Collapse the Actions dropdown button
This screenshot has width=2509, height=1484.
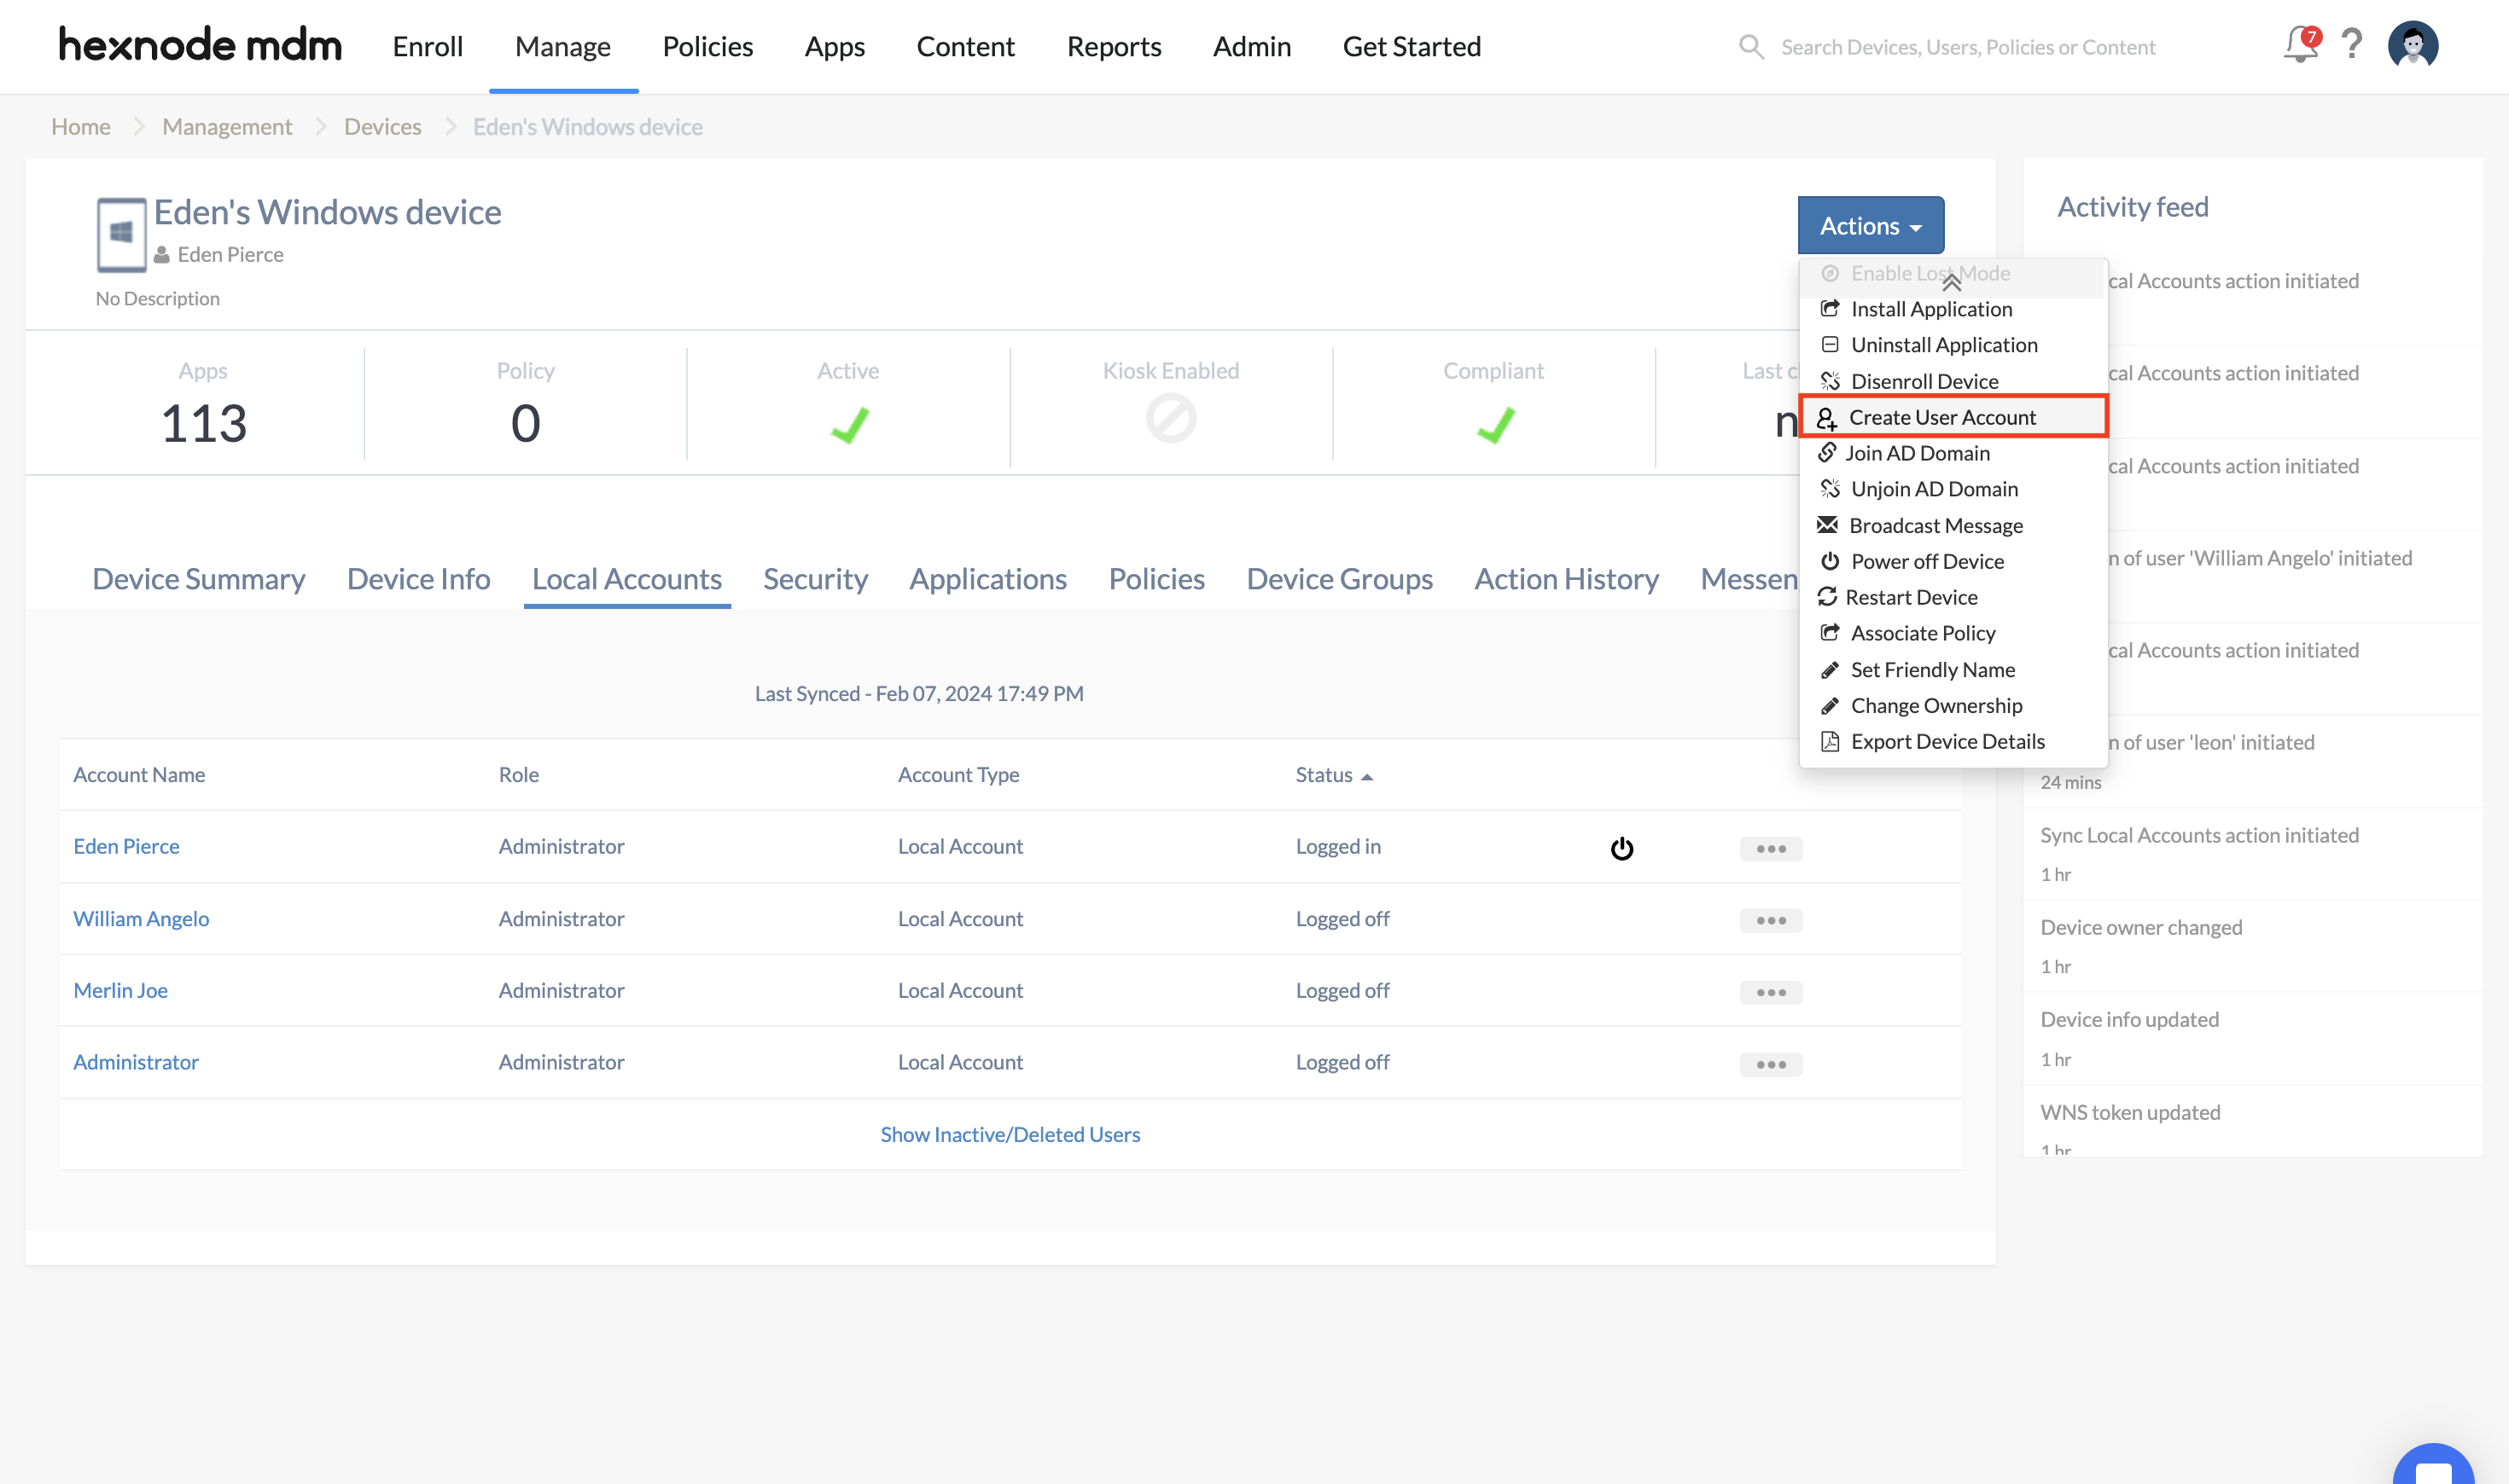(x=1870, y=225)
